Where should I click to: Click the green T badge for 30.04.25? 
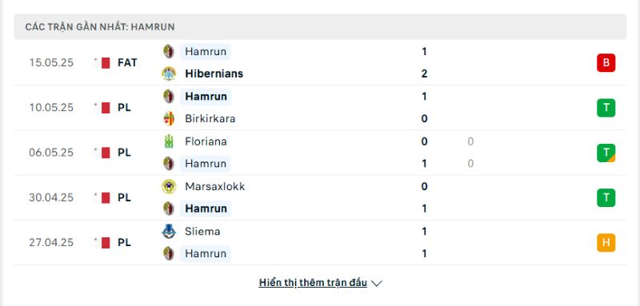pos(606,197)
